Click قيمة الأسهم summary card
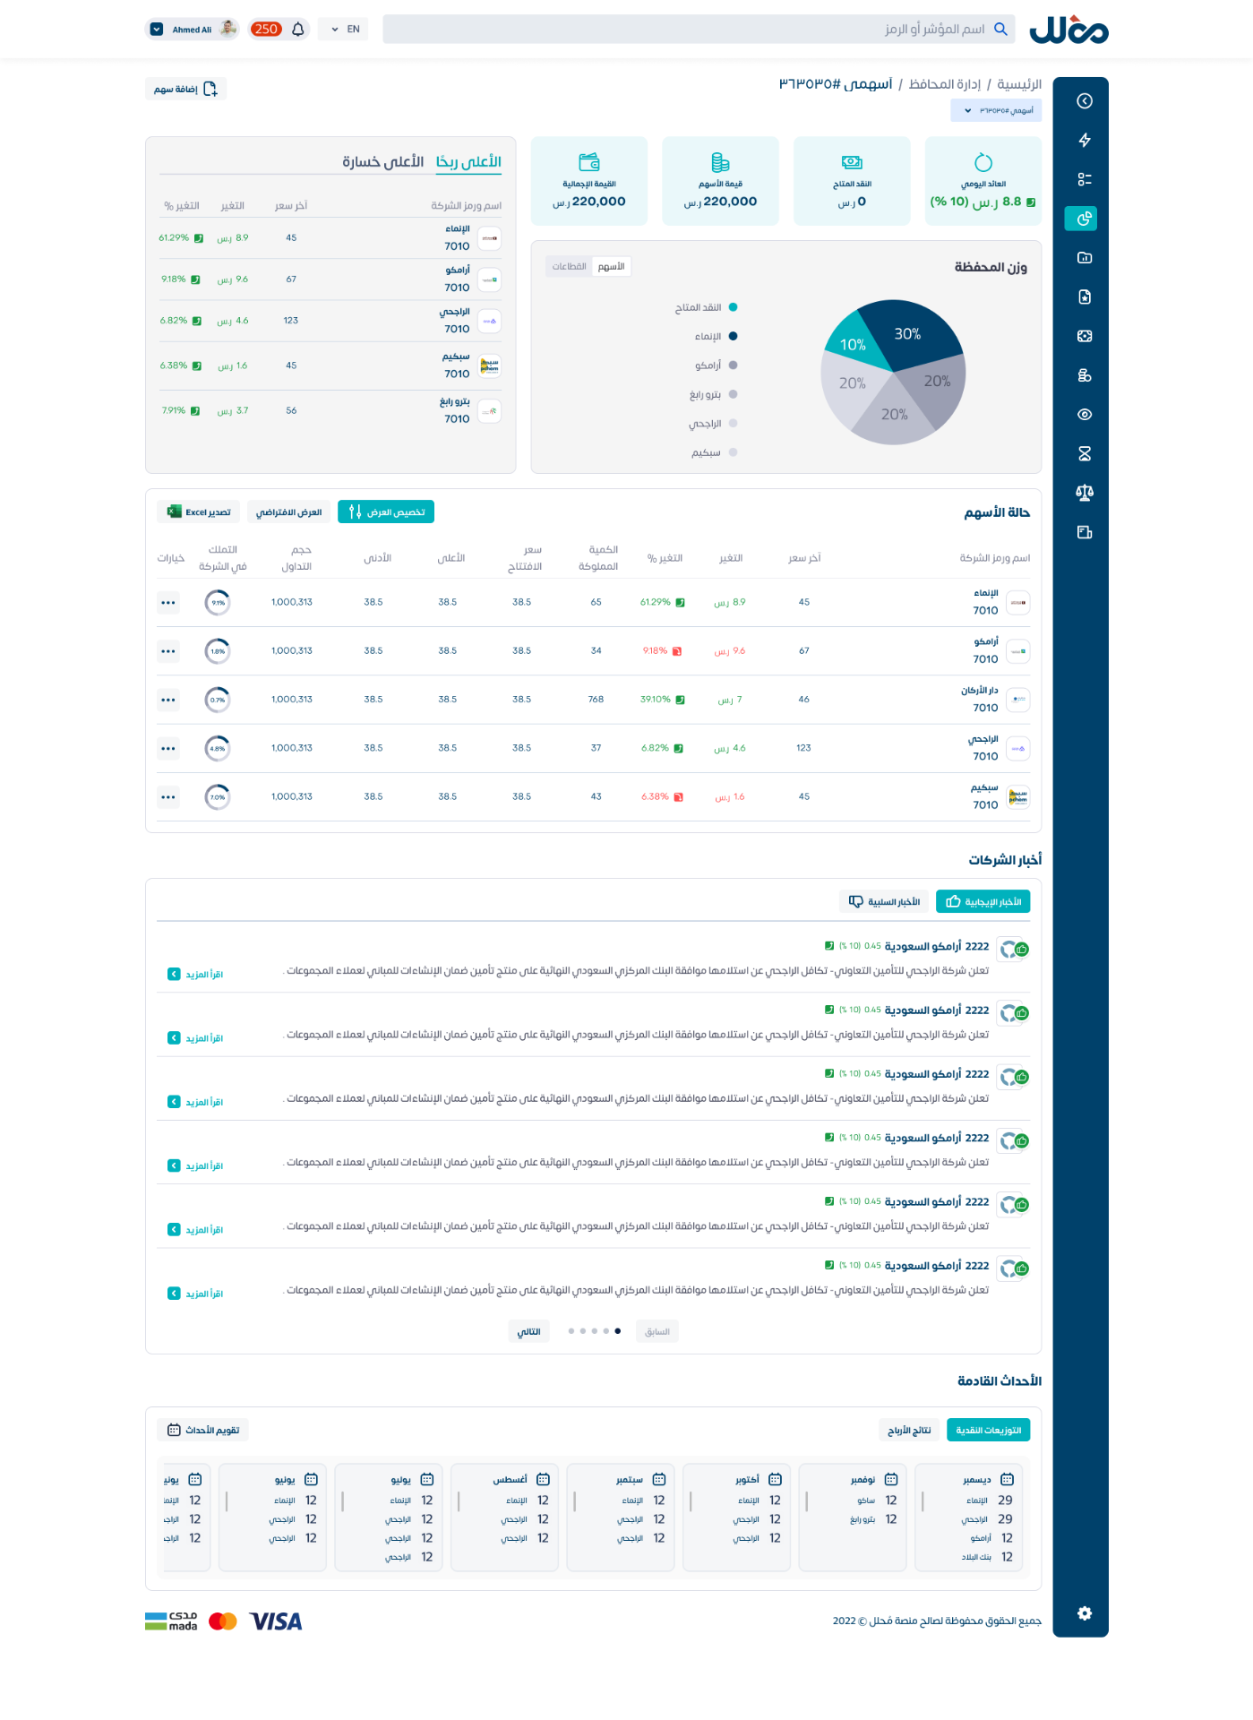This screenshot has height=1720, width=1253. (x=720, y=181)
